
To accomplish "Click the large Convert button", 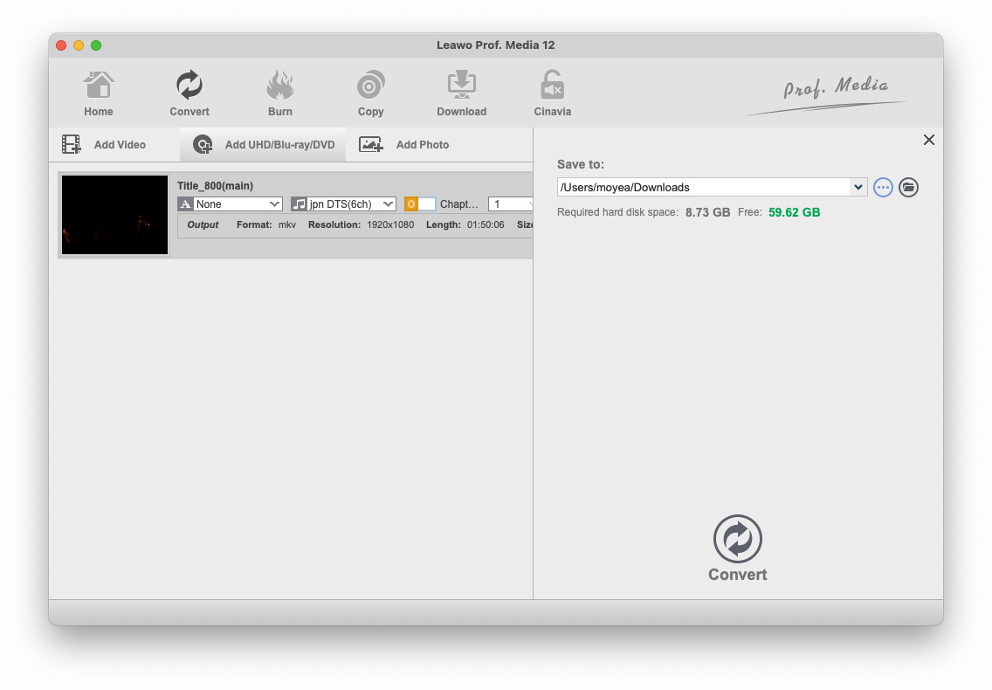I will 738,548.
